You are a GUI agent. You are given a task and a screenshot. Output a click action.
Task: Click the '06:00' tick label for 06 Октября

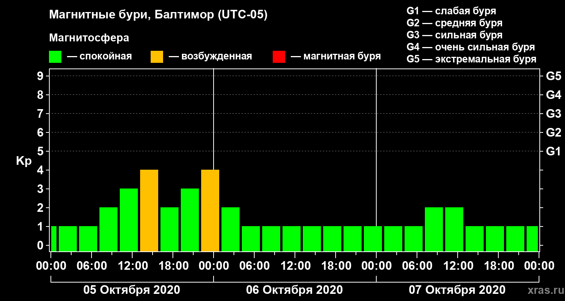[x=254, y=266]
